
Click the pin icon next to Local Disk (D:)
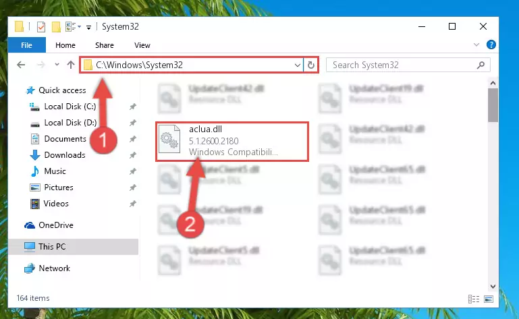coord(133,123)
